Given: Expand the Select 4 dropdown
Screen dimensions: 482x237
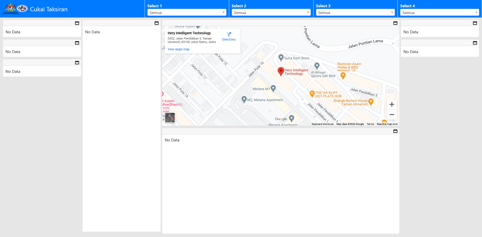Looking at the screenshot, I should click(439, 13).
